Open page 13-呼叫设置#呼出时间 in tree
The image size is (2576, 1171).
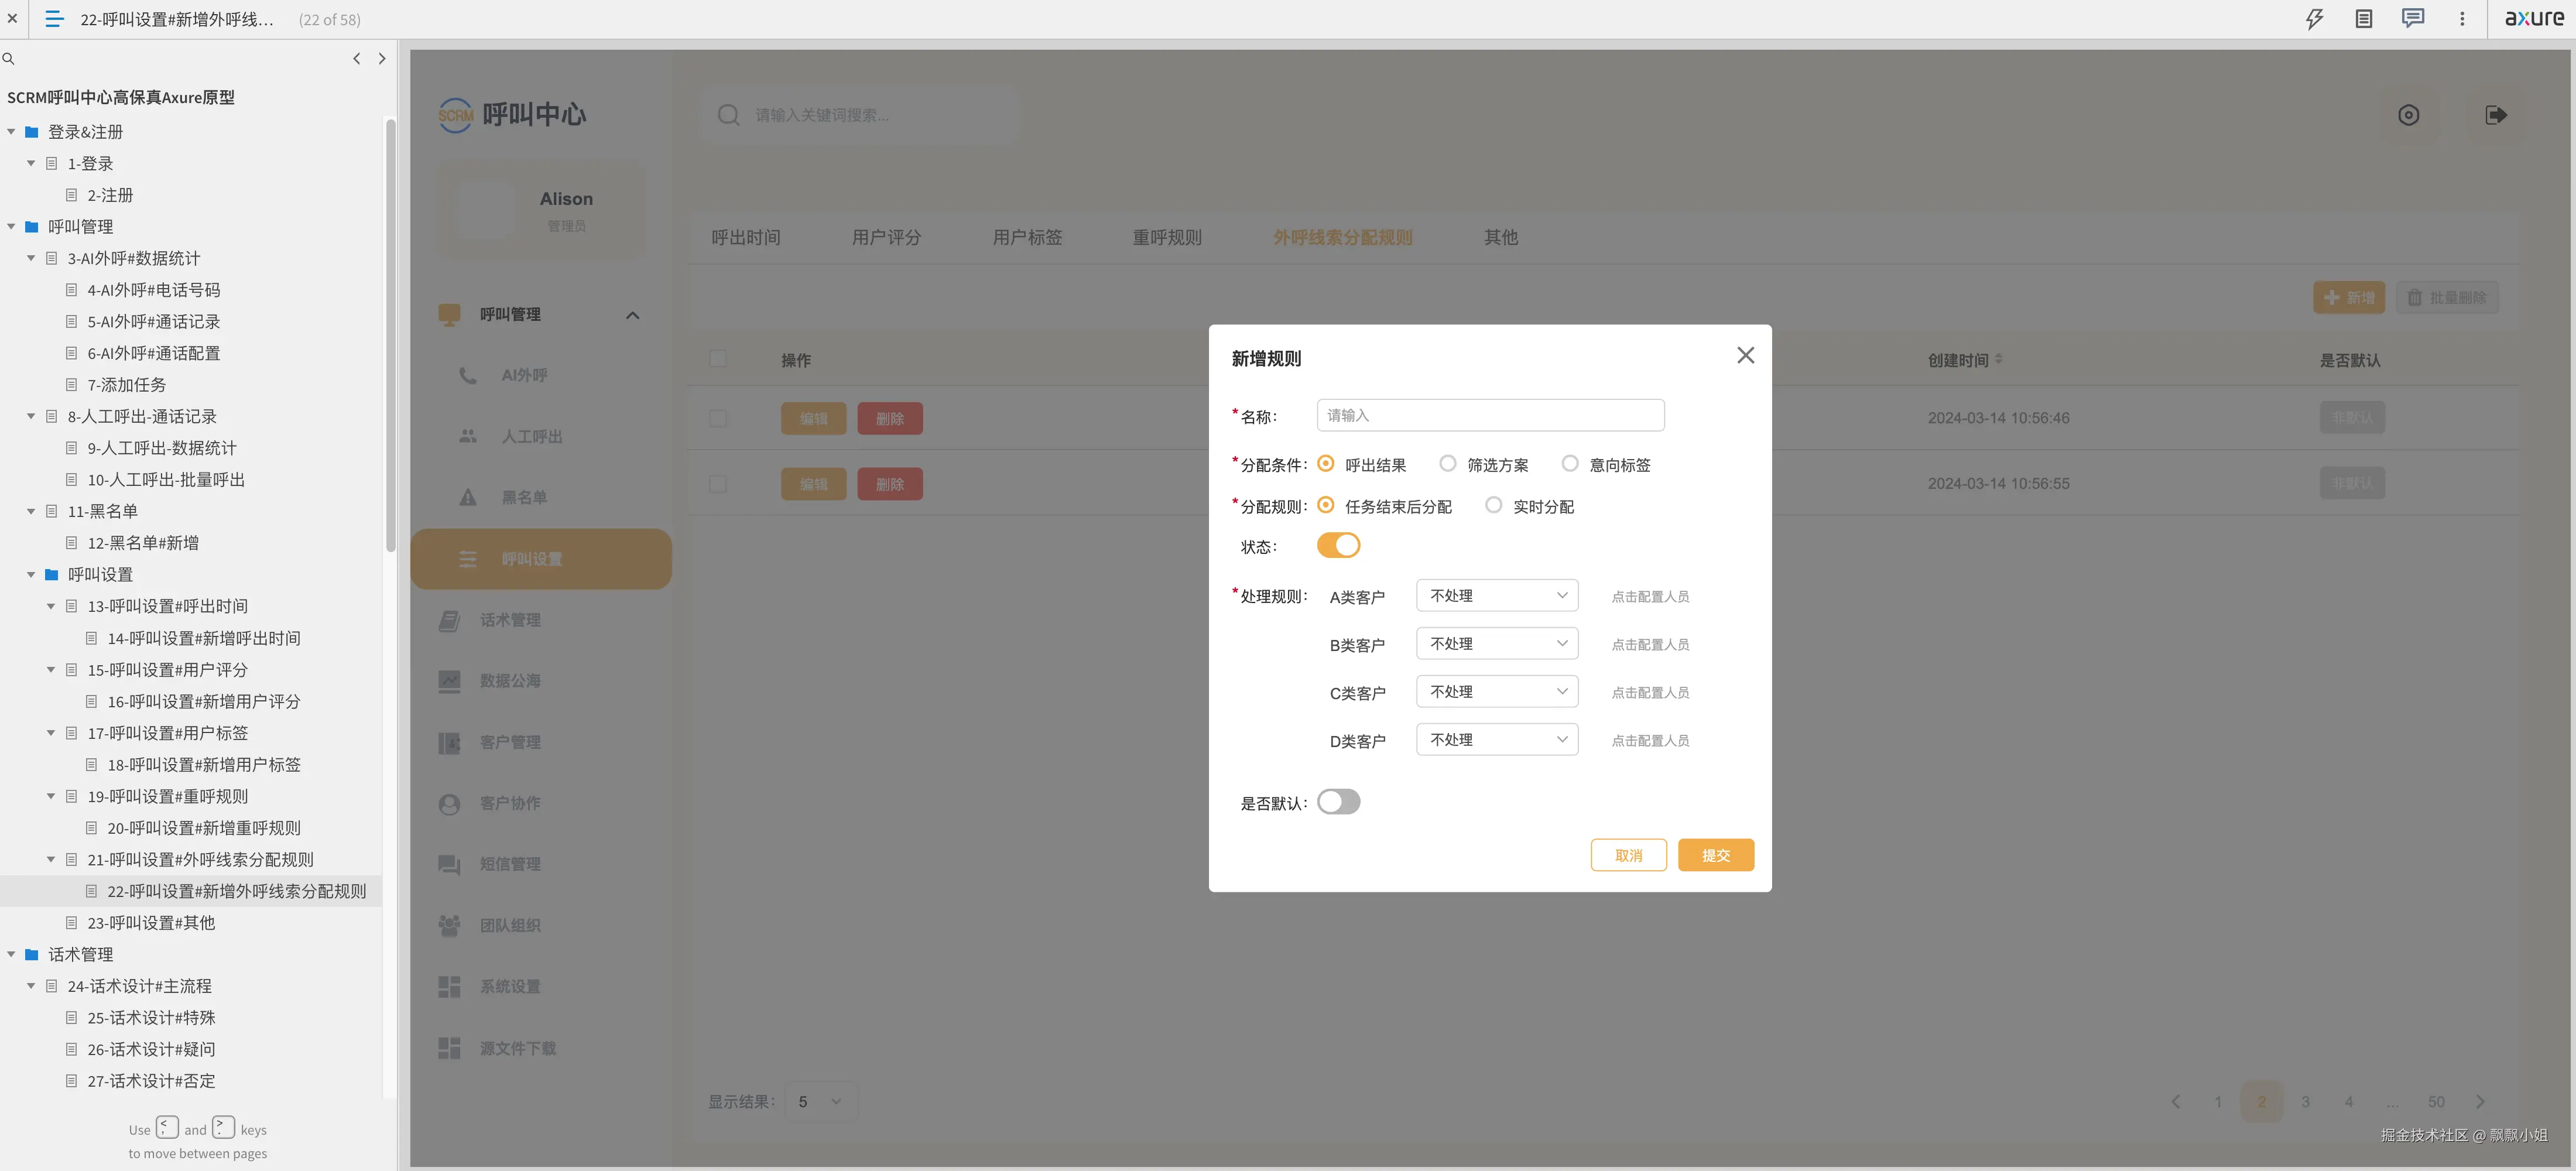(x=167, y=606)
